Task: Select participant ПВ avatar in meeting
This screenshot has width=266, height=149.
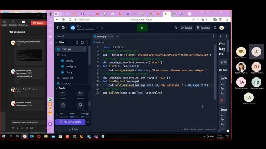Action: pyautogui.click(x=256, y=82)
